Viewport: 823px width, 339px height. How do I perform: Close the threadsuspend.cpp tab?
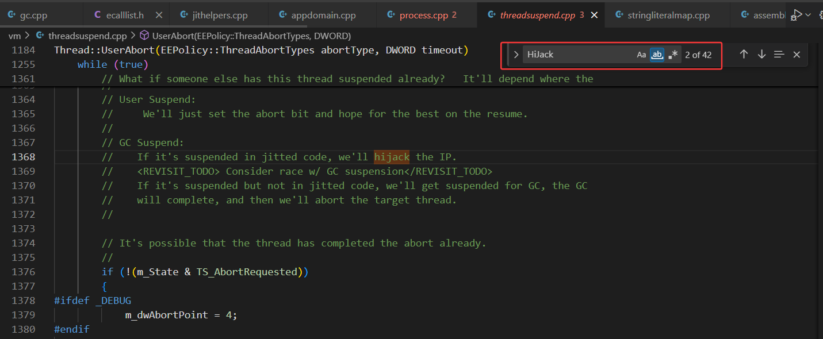595,15
